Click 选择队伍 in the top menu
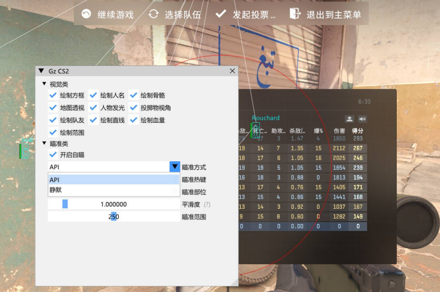This screenshot has height=292, width=440. [x=183, y=14]
